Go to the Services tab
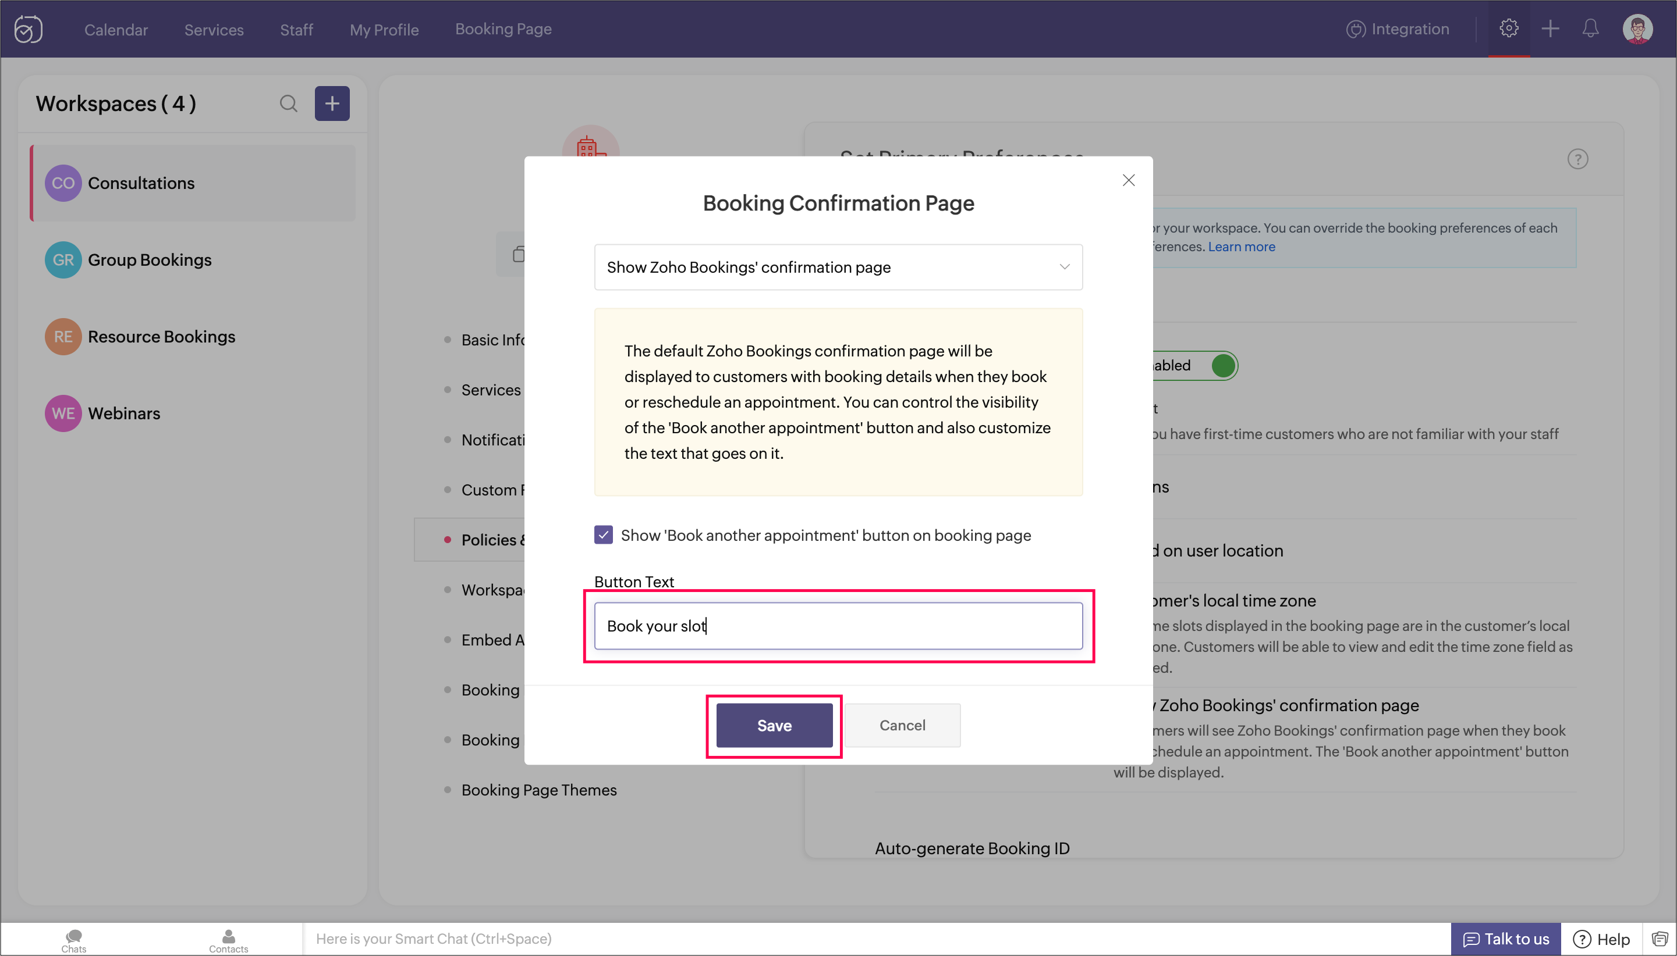Screen dimensions: 1677x956 click(214, 30)
